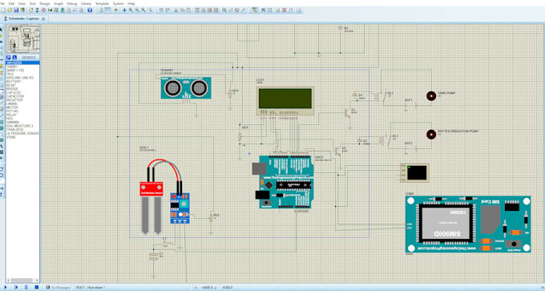Click the message info icon in status bar
The height and width of the screenshot is (291, 545).
coord(48,287)
